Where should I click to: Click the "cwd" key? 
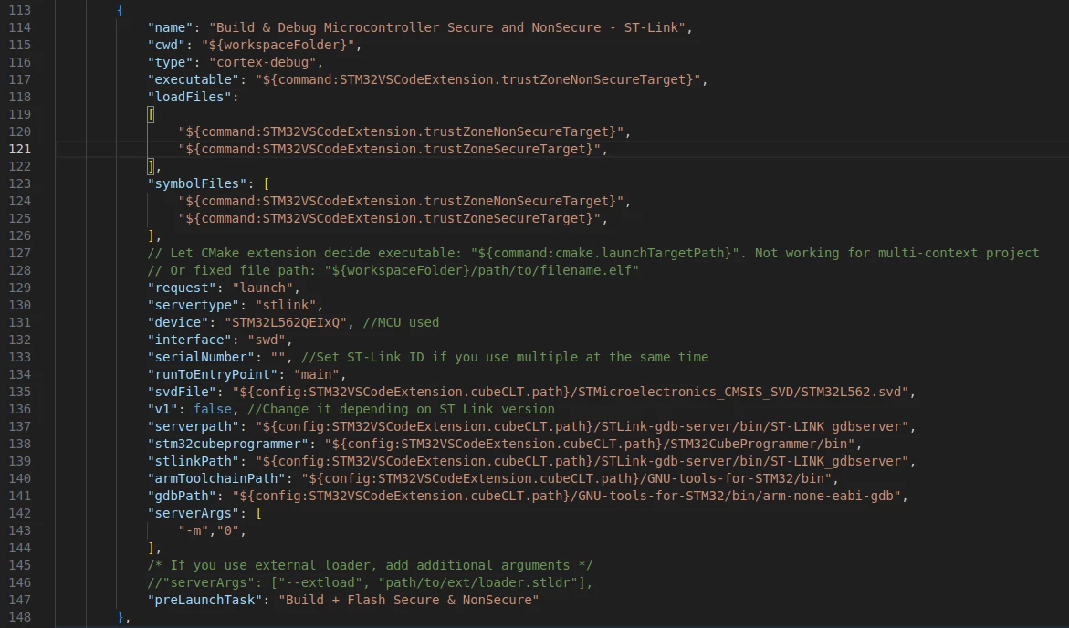point(167,45)
